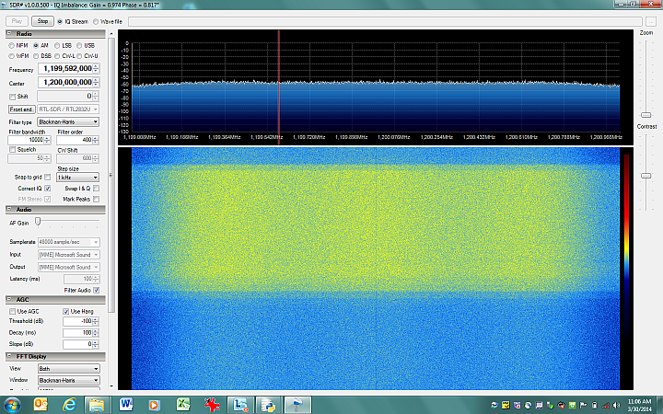Viewport: 663px width, 414px height.
Task: Select the SDR# satellite dish taskbar icon
Action: click(297, 405)
